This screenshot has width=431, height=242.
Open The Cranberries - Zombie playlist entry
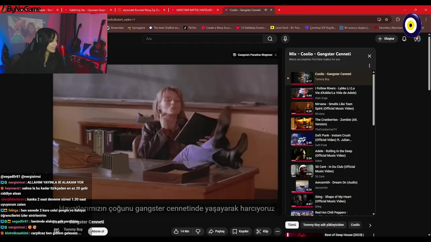pyautogui.click(x=329, y=124)
